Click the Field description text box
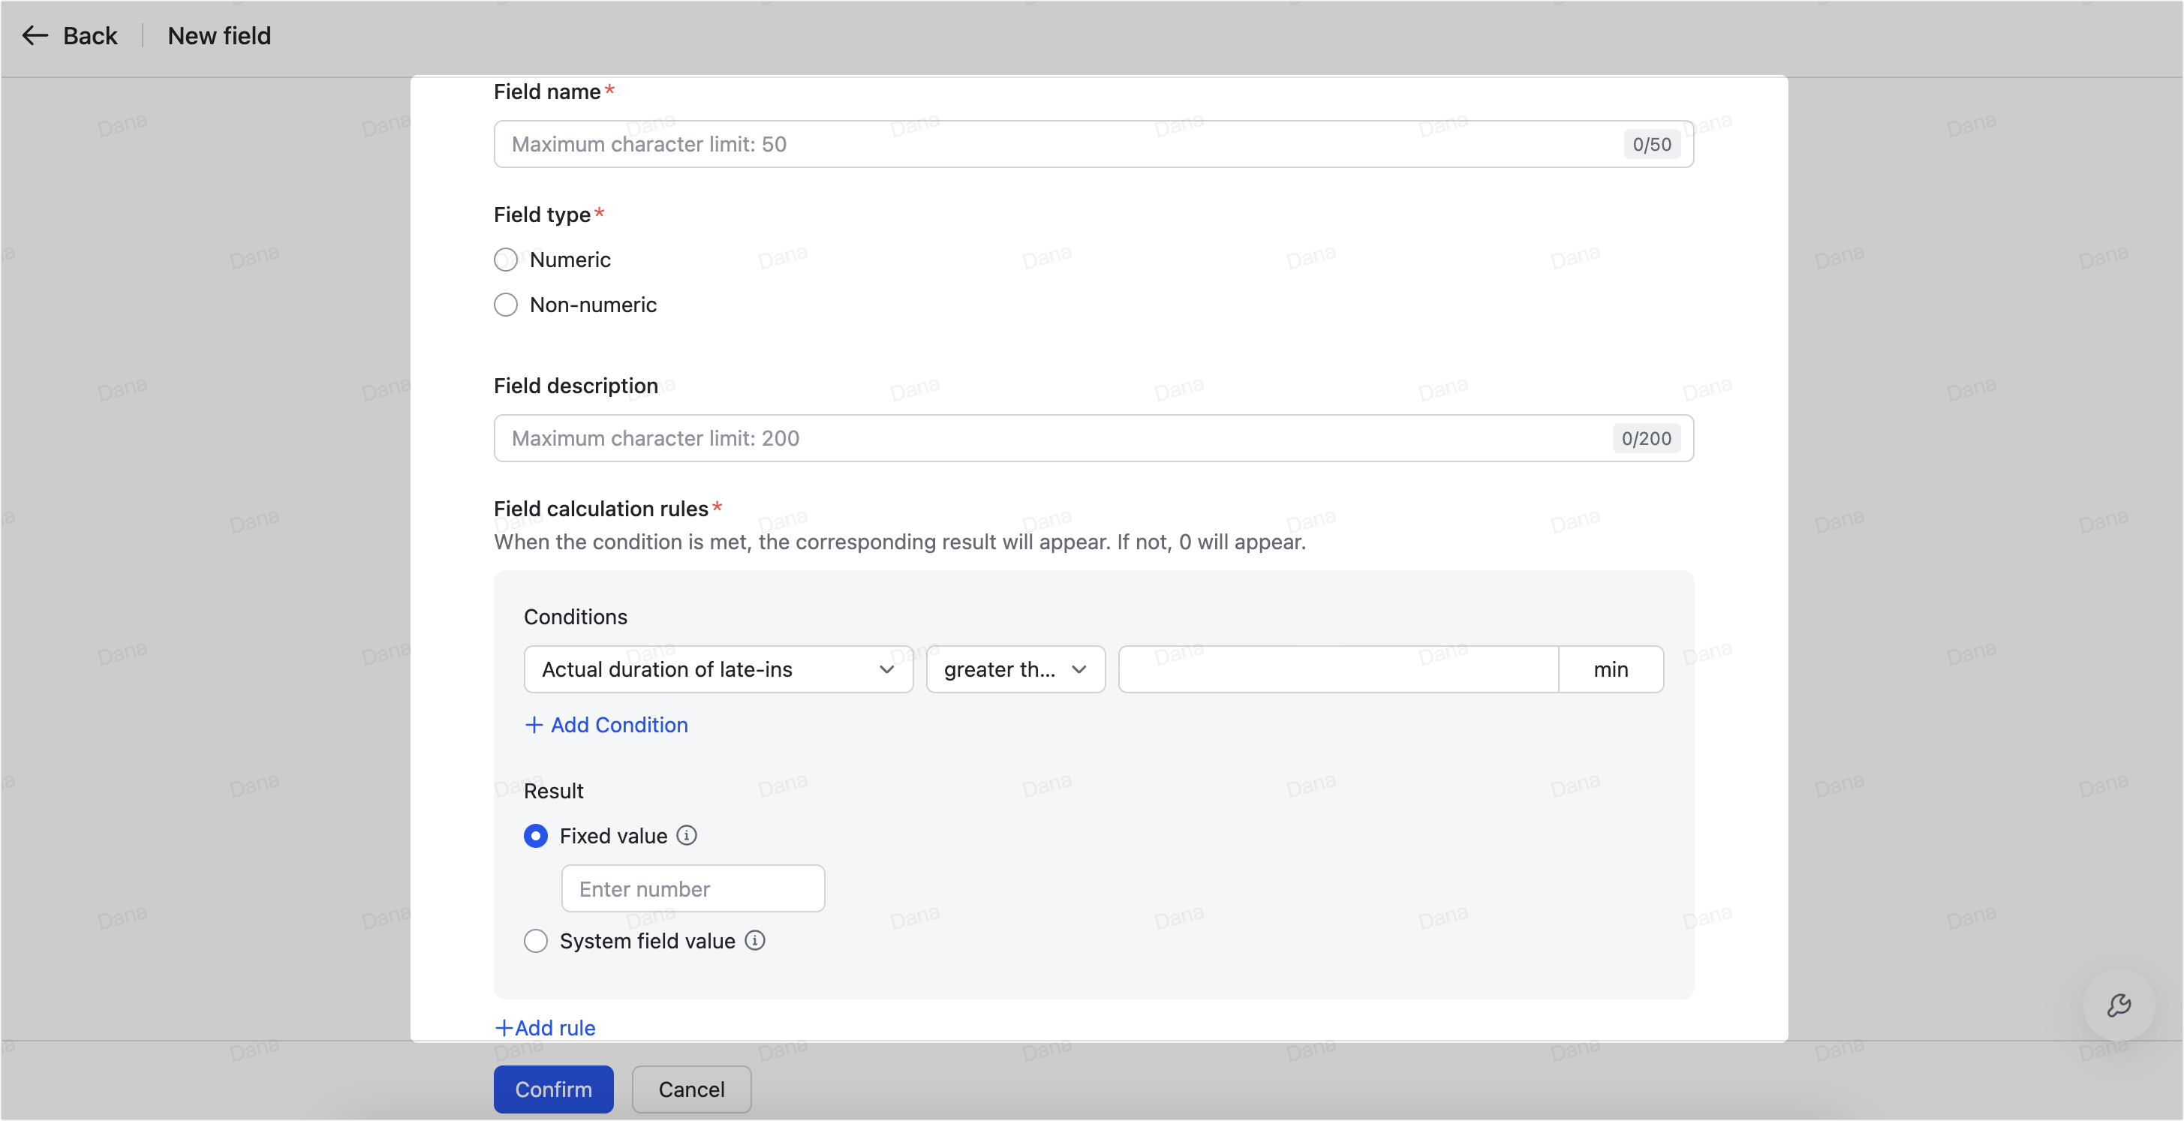This screenshot has width=2184, height=1121. [1018, 438]
